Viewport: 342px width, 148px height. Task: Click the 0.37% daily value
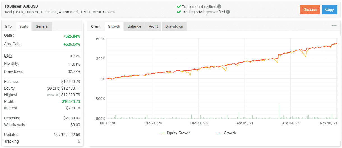pyautogui.click(x=74, y=56)
